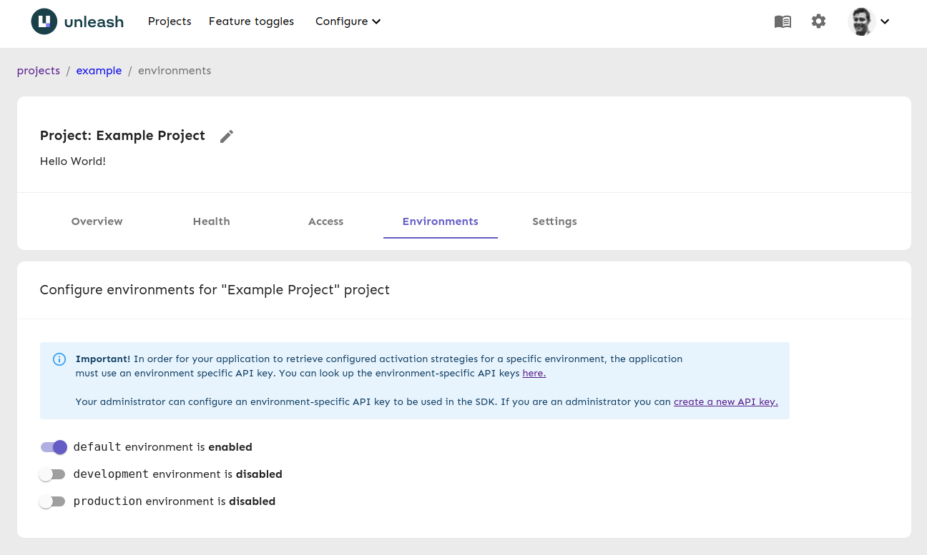This screenshot has height=555, width=927.
Task: Disable the default environment toggle
Action: 54,447
